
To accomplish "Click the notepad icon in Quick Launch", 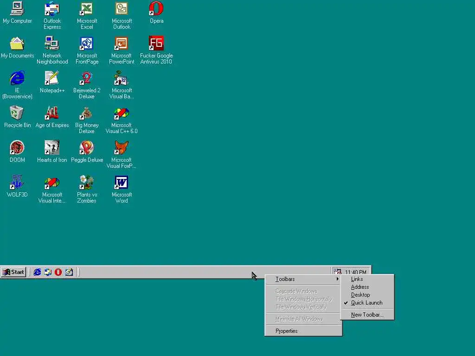I will [x=69, y=272].
